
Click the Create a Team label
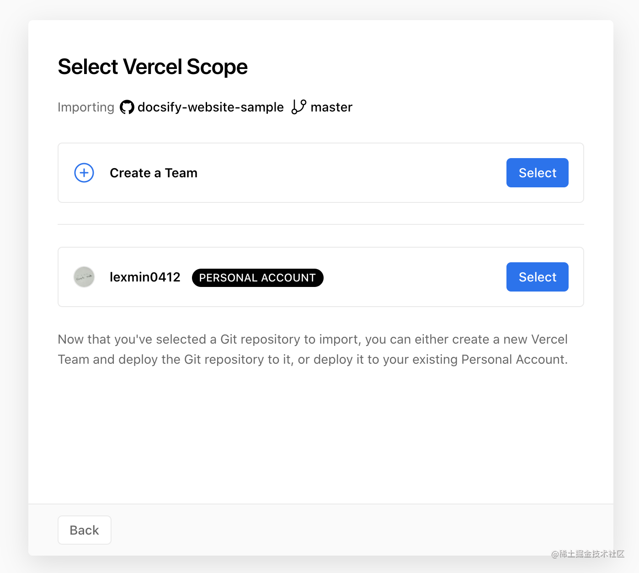pos(154,173)
